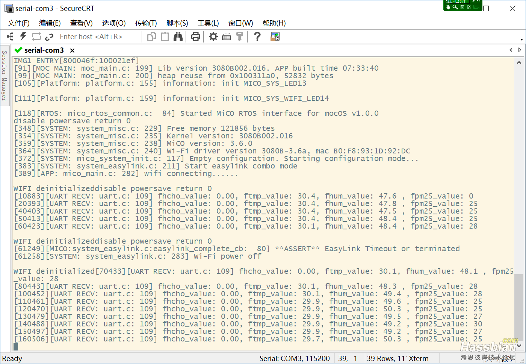The image size is (526, 364).
Task: Select the serial-com3 session tab
Action: pyautogui.click(x=44, y=50)
